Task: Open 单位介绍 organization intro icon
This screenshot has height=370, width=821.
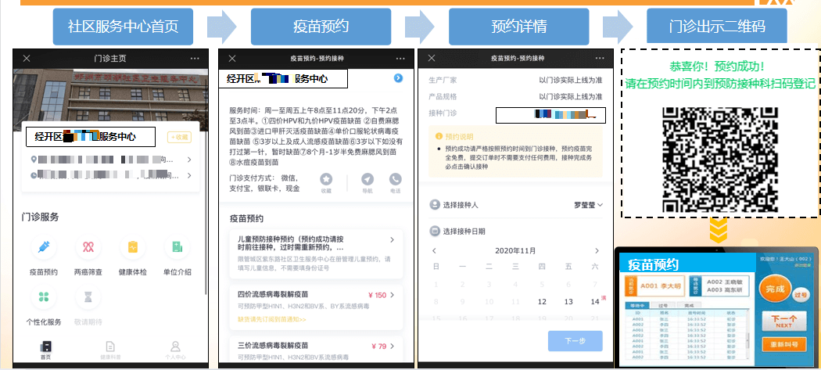Action: pyautogui.click(x=177, y=249)
